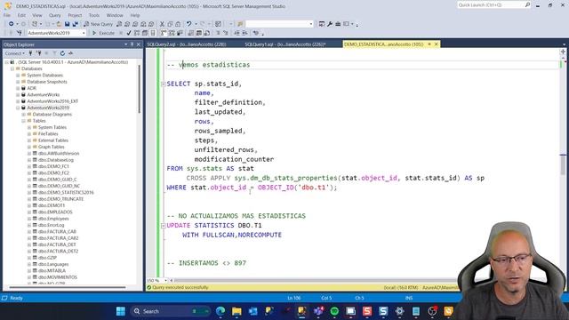The image size is (569, 320).
Task: Toggle the Results to Grid icon
Action: click(199, 33)
